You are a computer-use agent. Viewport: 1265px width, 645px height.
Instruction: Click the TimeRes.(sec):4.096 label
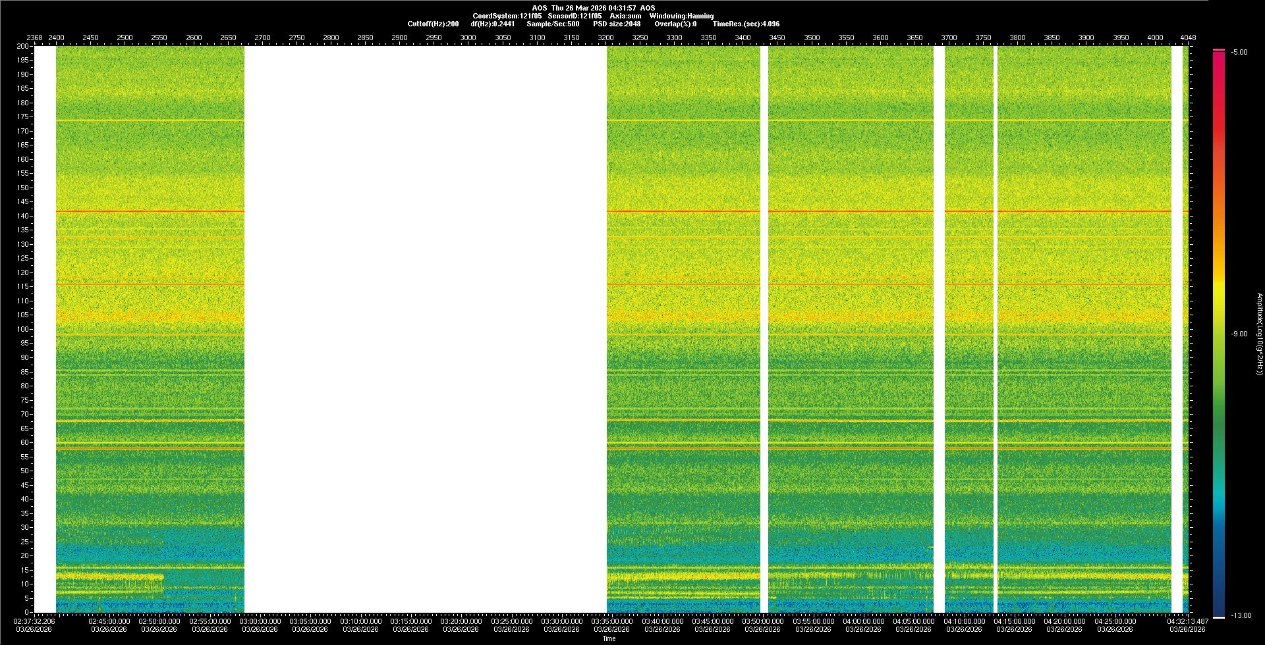click(746, 24)
